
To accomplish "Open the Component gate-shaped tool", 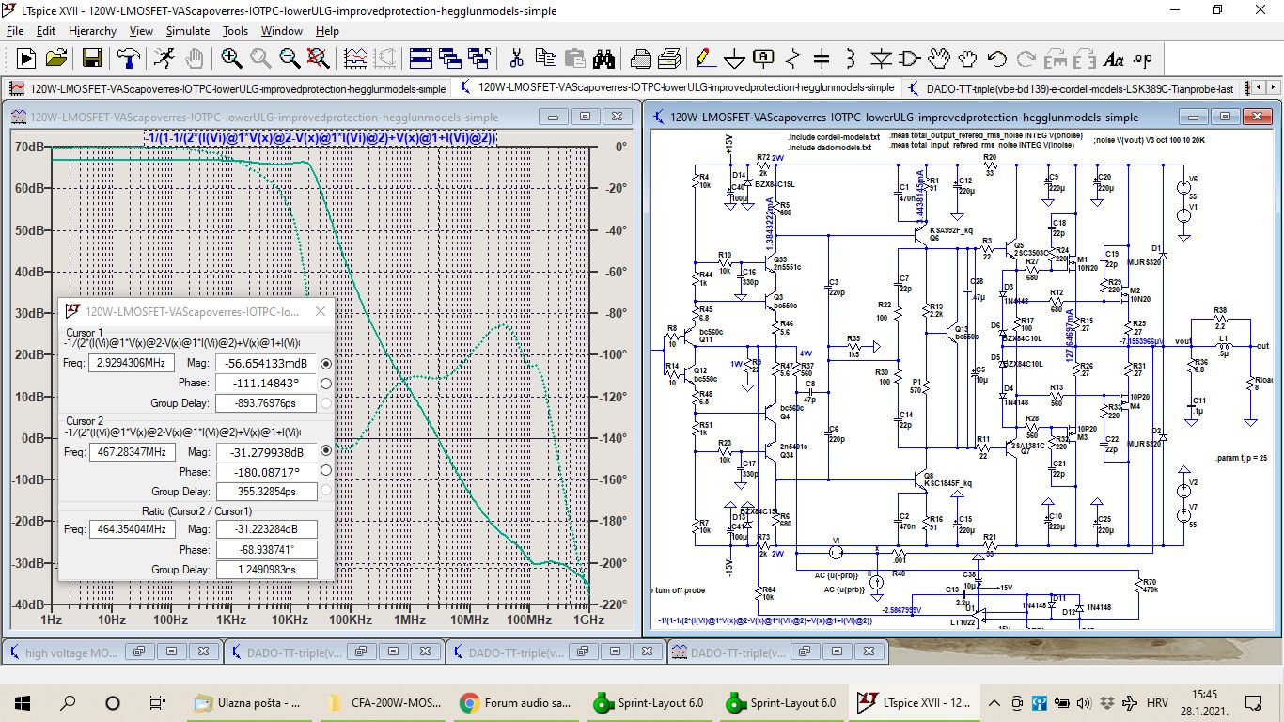I will 909,58.
